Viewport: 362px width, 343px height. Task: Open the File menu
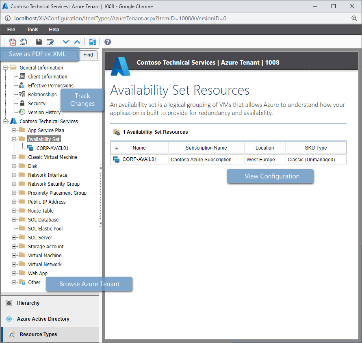click(11, 29)
